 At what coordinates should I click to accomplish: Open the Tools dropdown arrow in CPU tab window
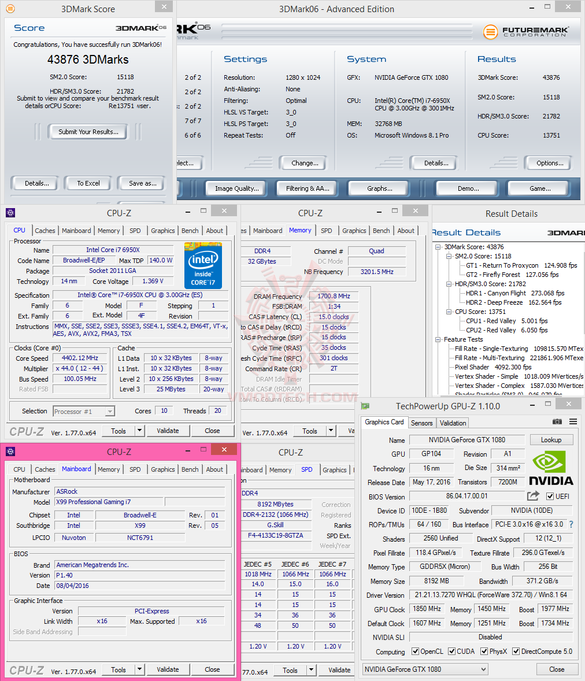139,431
